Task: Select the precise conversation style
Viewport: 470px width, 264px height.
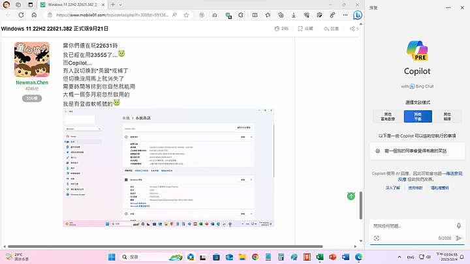Action: pos(447,117)
